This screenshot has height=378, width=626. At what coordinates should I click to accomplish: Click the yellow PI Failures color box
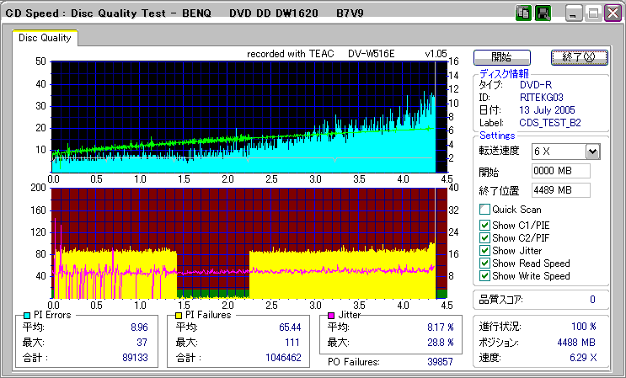[179, 315]
